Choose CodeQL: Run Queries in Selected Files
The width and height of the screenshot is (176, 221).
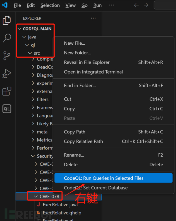click(x=104, y=178)
